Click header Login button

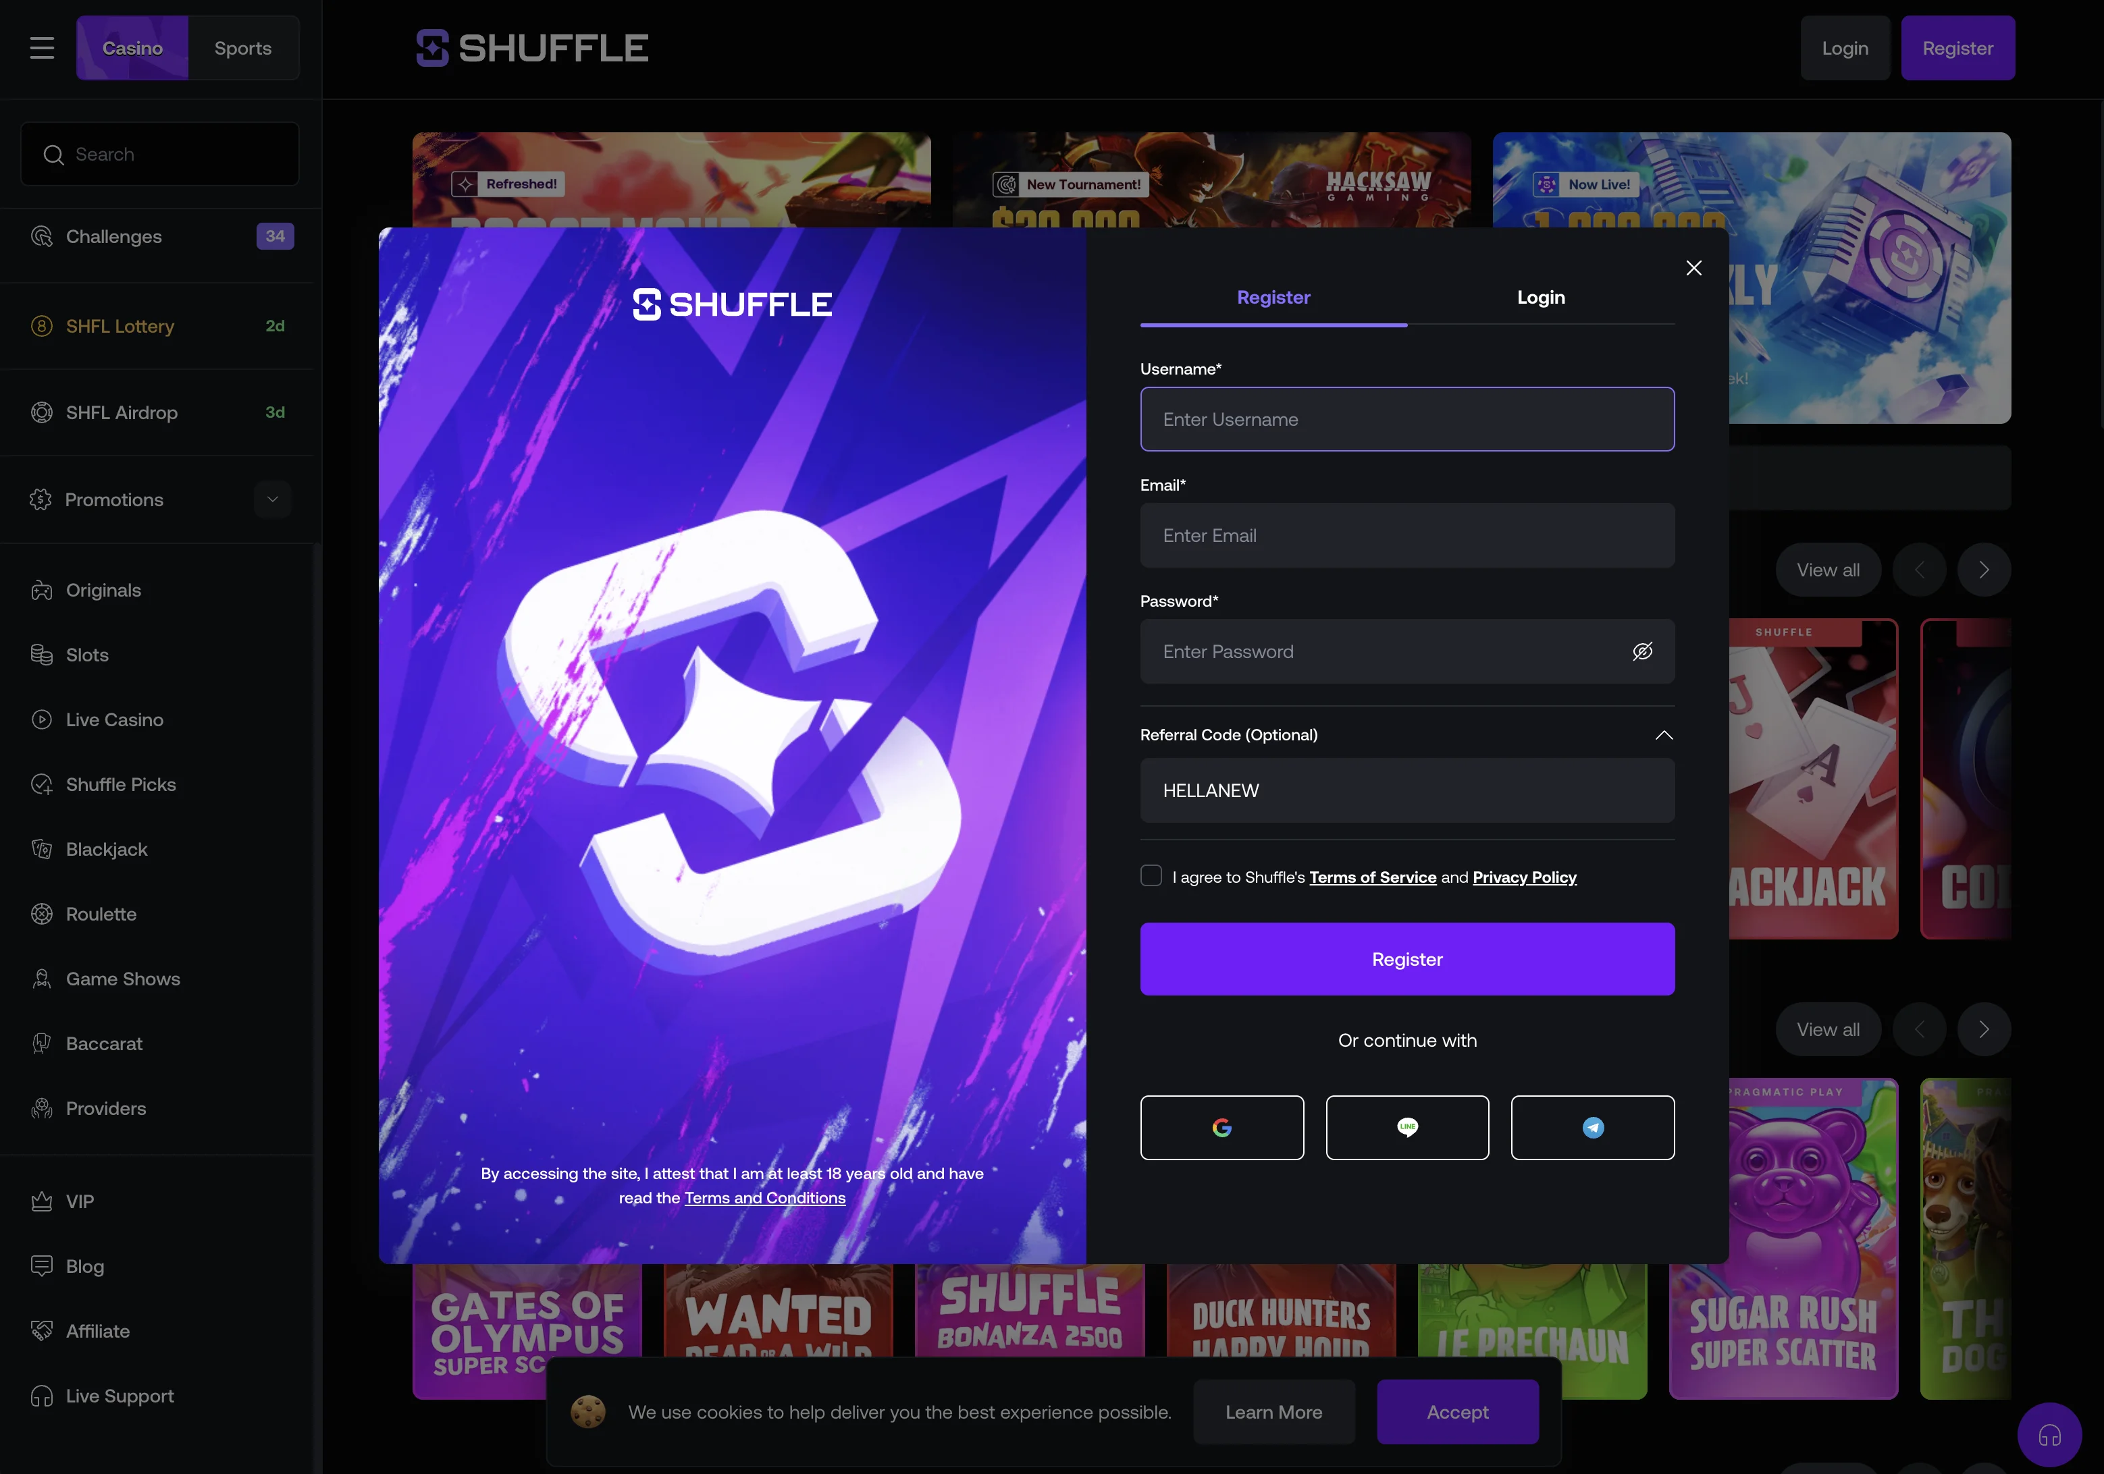coord(1845,48)
